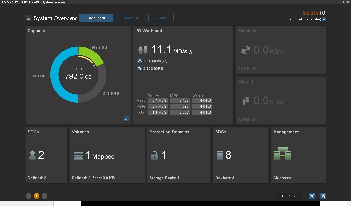The height and width of the screenshot is (206, 351).
Task: Click the "2,852 IOPS" summary value
Action: pyautogui.click(x=153, y=69)
